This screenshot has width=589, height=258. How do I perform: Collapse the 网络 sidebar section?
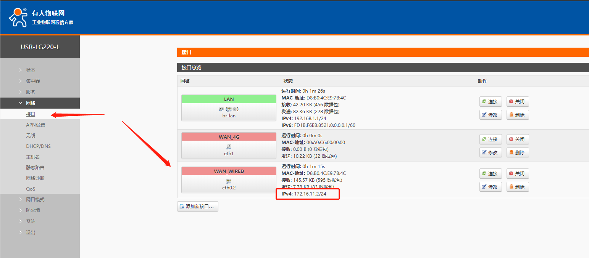[31, 103]
